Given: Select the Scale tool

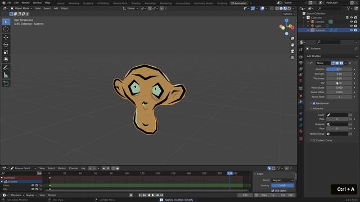Looking at the screenshot, I should tap(6, 52).
